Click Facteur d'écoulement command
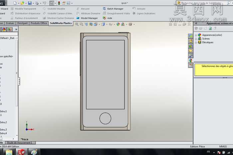 click(x=24, y=18)
